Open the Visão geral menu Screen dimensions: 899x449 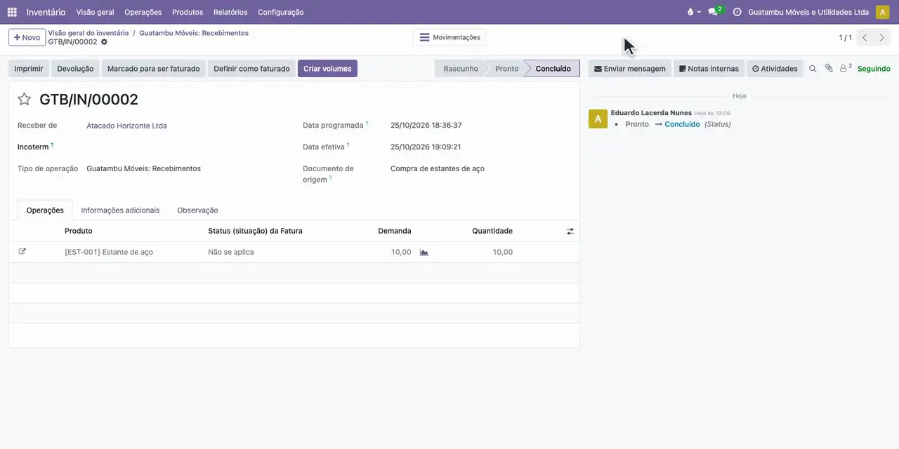95,12
